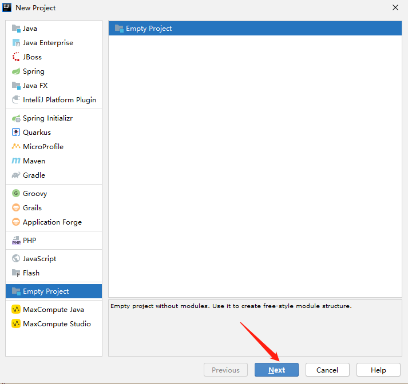Viewport: 408px width, 384px height.
Task: Select Grails in the list
Action: (x=54, y=207)
